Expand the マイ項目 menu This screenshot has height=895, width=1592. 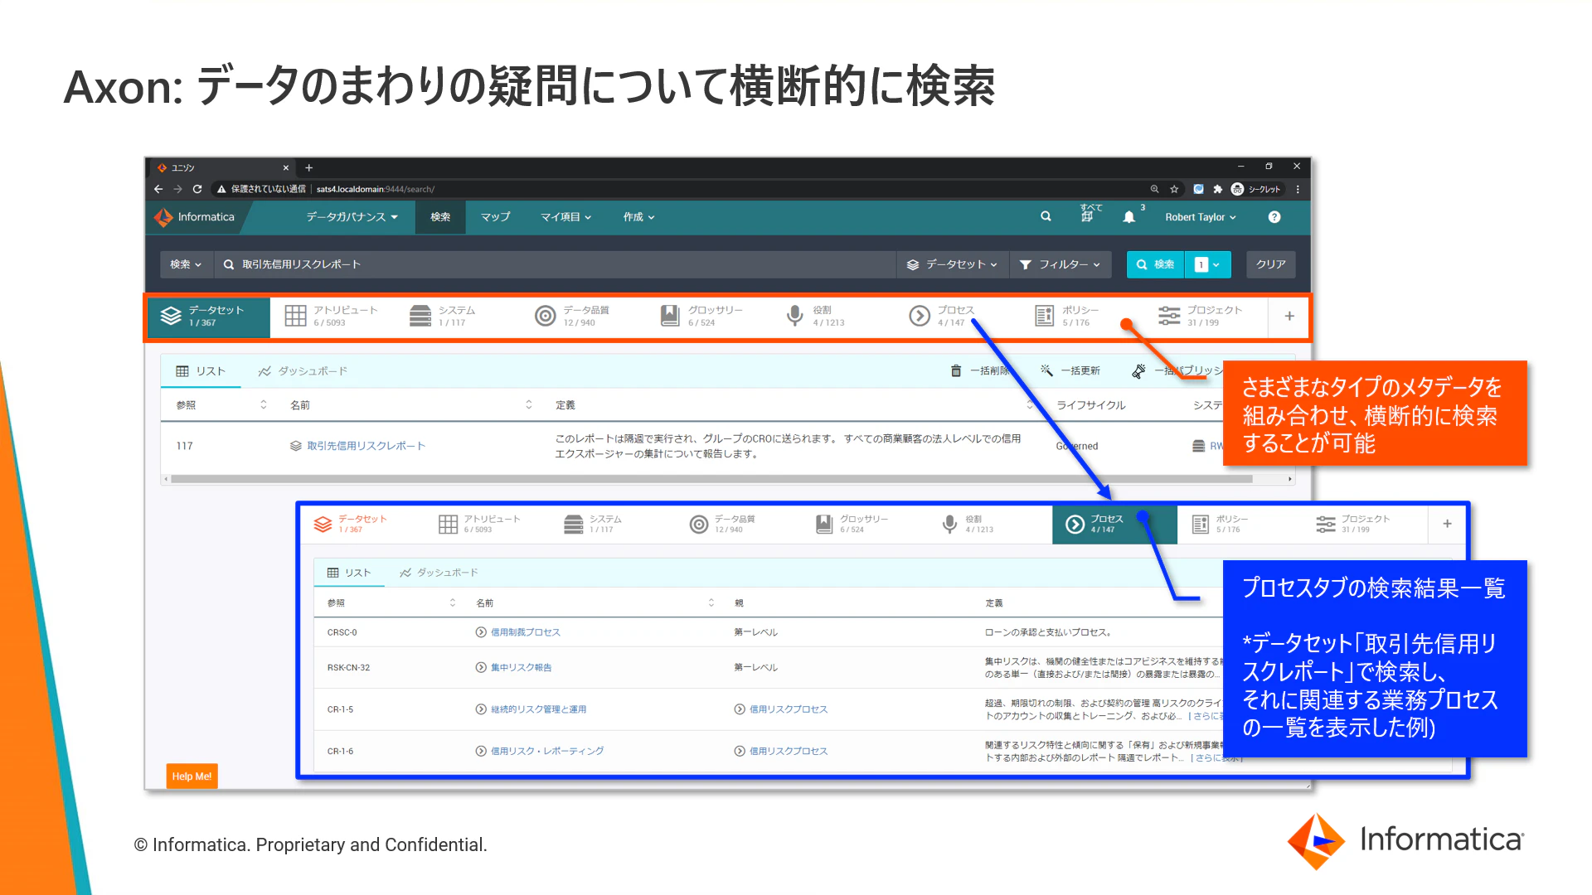coord(565,217)
